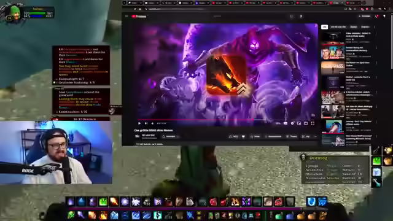Click the YouTube search field
This screenshot has width=393, height=221.
coord(248,17)
